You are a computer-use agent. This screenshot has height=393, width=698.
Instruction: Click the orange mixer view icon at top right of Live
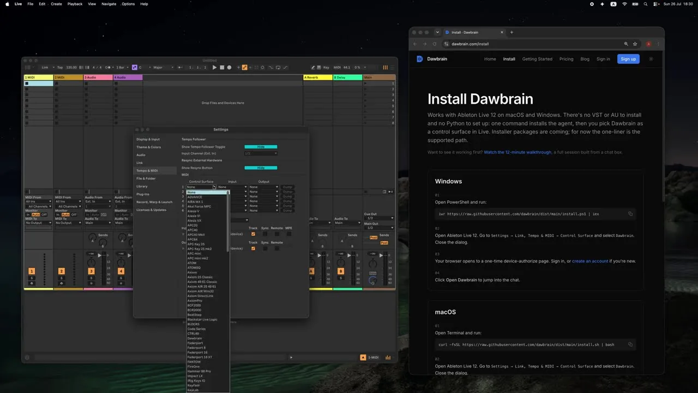tap(386, 67)
